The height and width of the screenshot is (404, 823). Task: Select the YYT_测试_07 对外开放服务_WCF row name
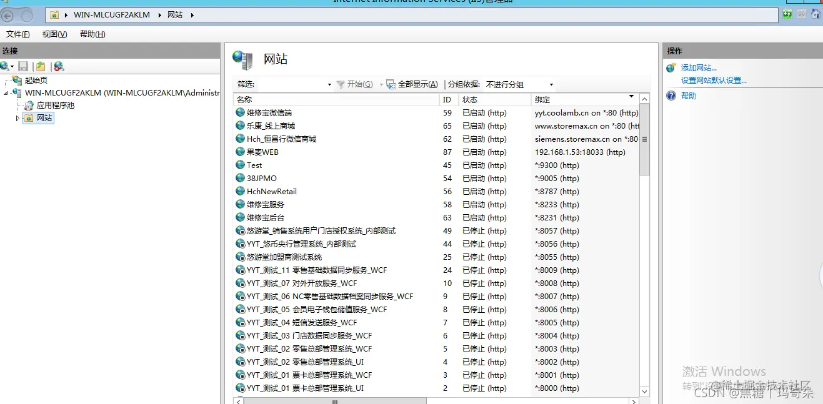[x=302, y=283]
